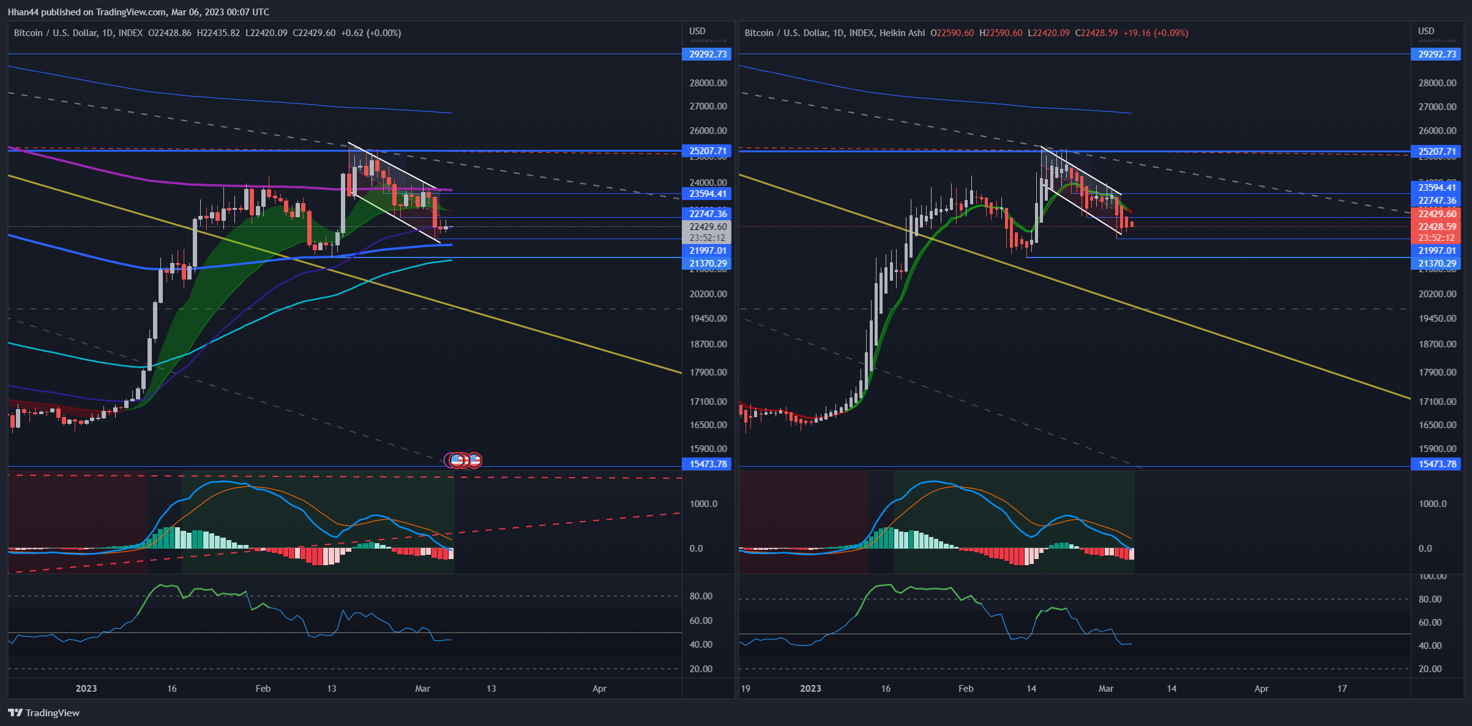The height and width of the screenshot is (726, 1472).
Task: Click right chart 21997.01 price label
Action: (x=1436, y=251)
